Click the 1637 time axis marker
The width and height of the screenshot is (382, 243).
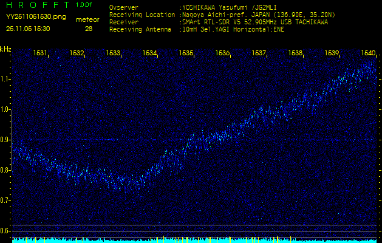[259, 53]
